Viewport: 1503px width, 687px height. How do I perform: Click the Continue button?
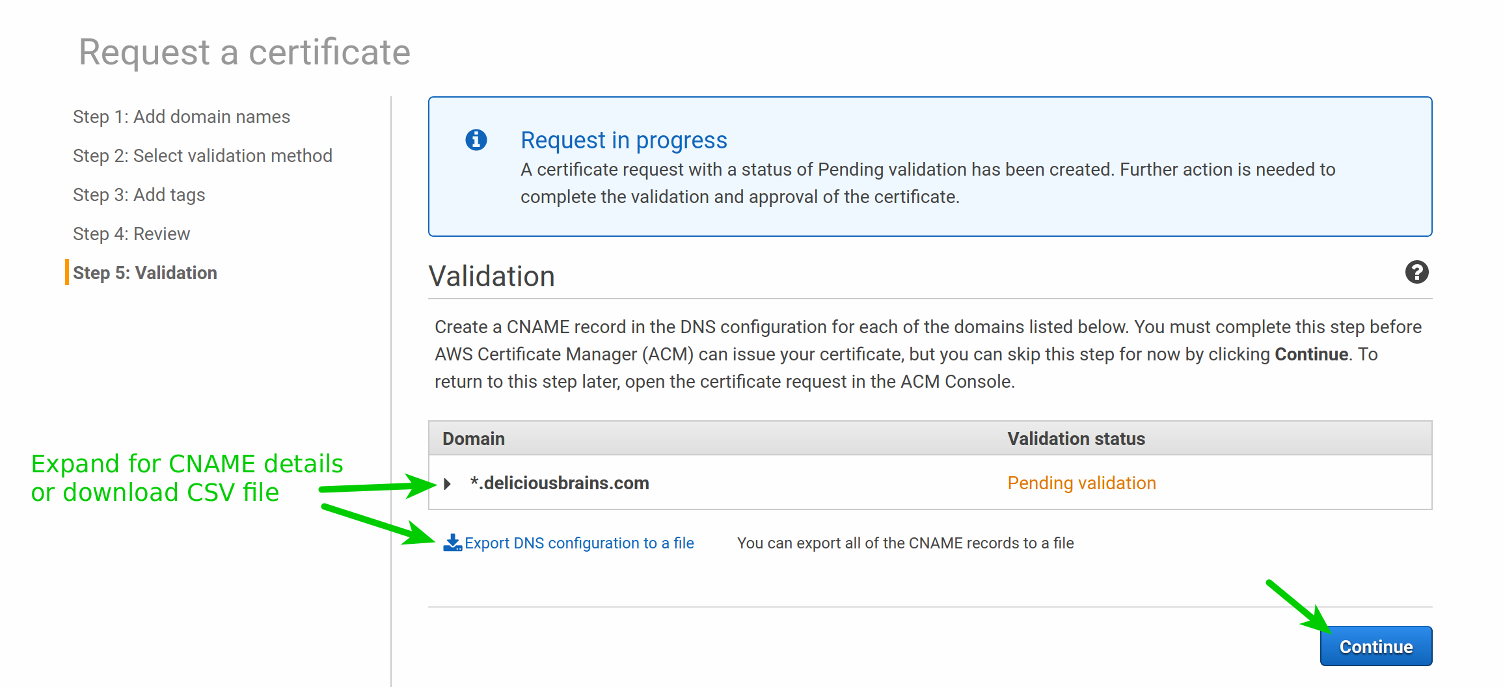(1376, 646)
